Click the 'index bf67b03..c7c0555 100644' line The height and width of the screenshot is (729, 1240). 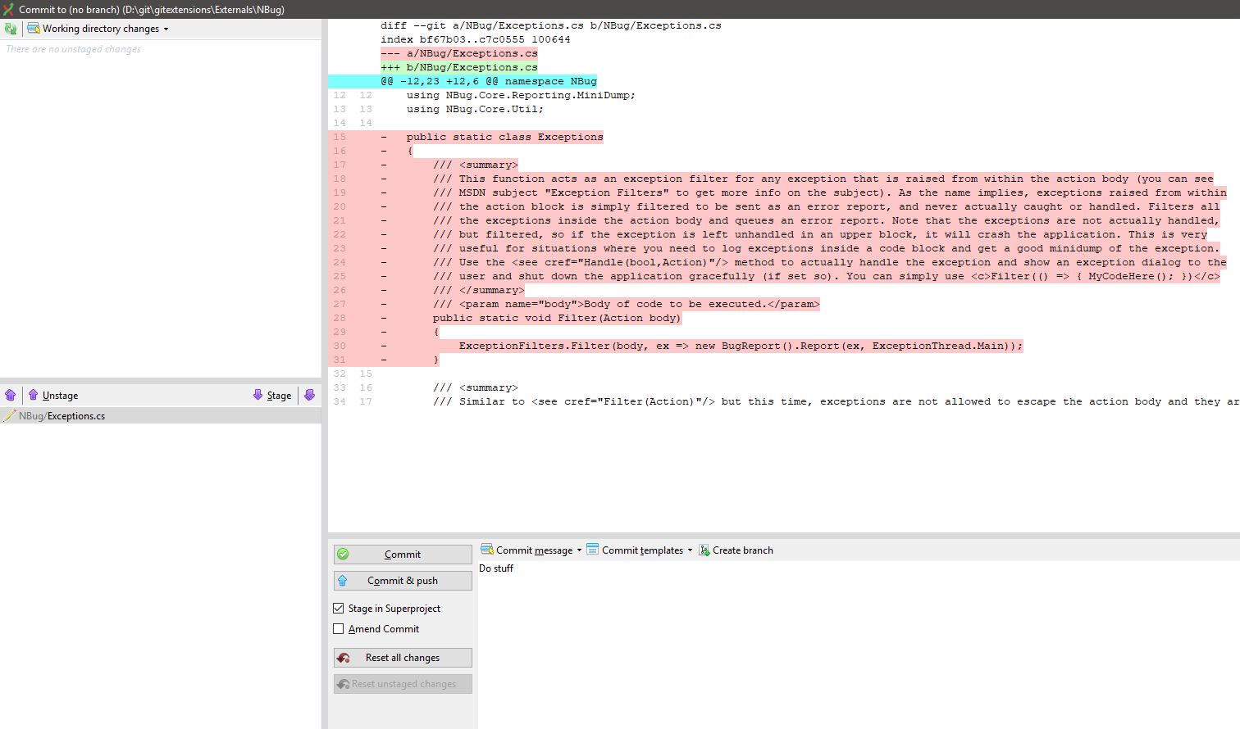point(476,39)
